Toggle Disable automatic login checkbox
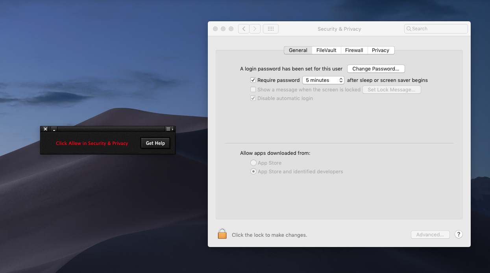 click(253, 98)
